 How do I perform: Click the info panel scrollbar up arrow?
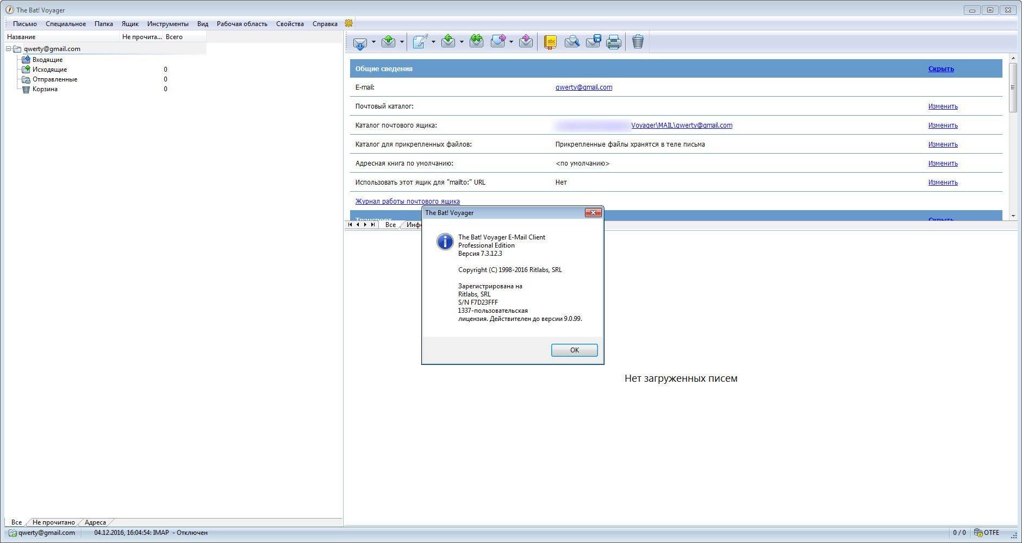pos(1013,58)
